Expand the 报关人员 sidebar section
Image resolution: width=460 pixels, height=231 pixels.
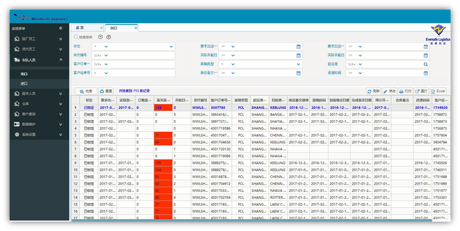click(61, 94)
